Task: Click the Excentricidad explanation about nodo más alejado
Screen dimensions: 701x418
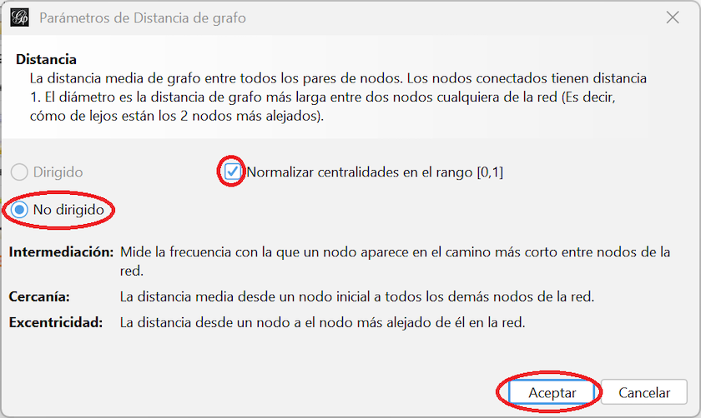Action: [x=322, y=322]
